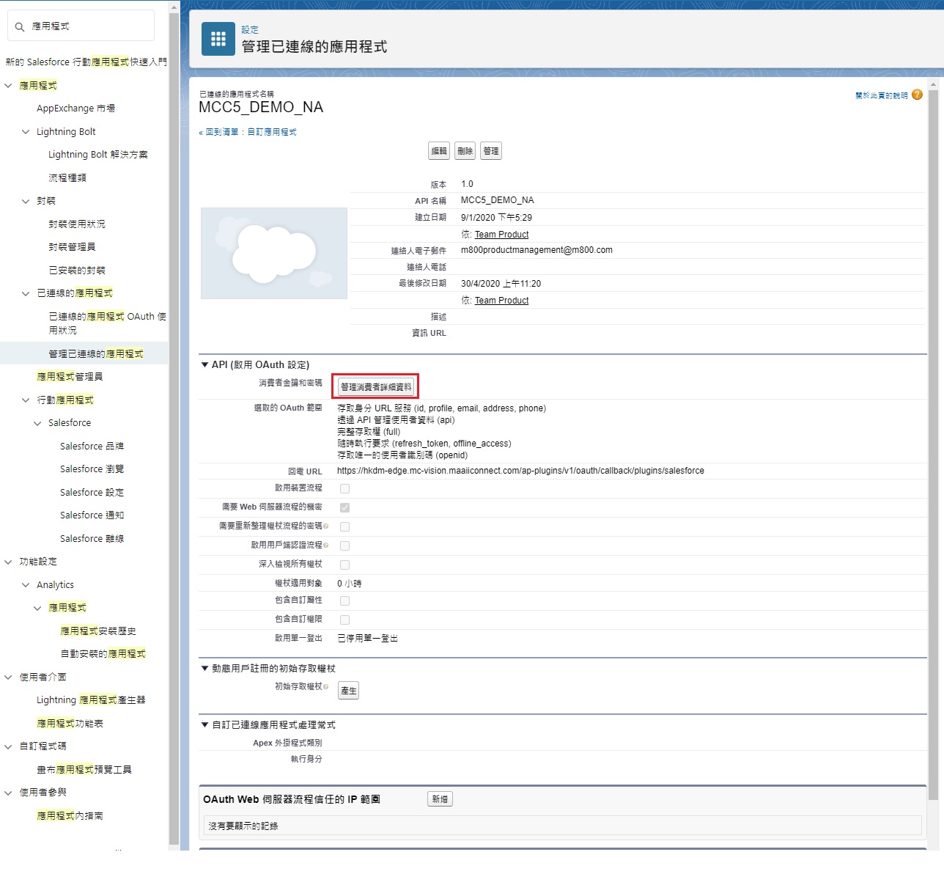Click the 刪除 button
The height and width of the screenshot is (885, 944).
465,151
